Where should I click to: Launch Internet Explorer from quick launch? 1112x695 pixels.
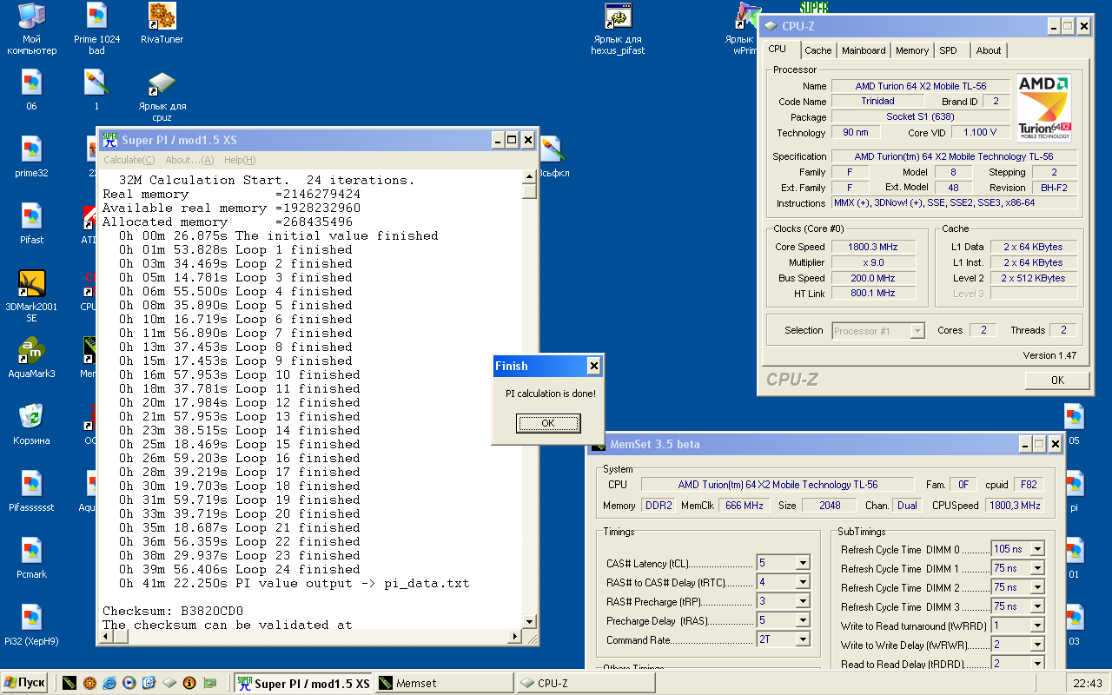click(x=109, y=683)
